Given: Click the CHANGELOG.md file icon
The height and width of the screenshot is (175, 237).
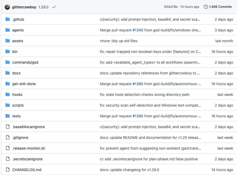Looking at the screenshot, I should click(x=8, y=169).
